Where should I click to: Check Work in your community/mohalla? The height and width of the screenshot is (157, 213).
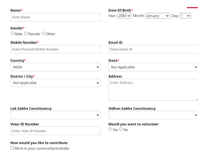(12, 148)
